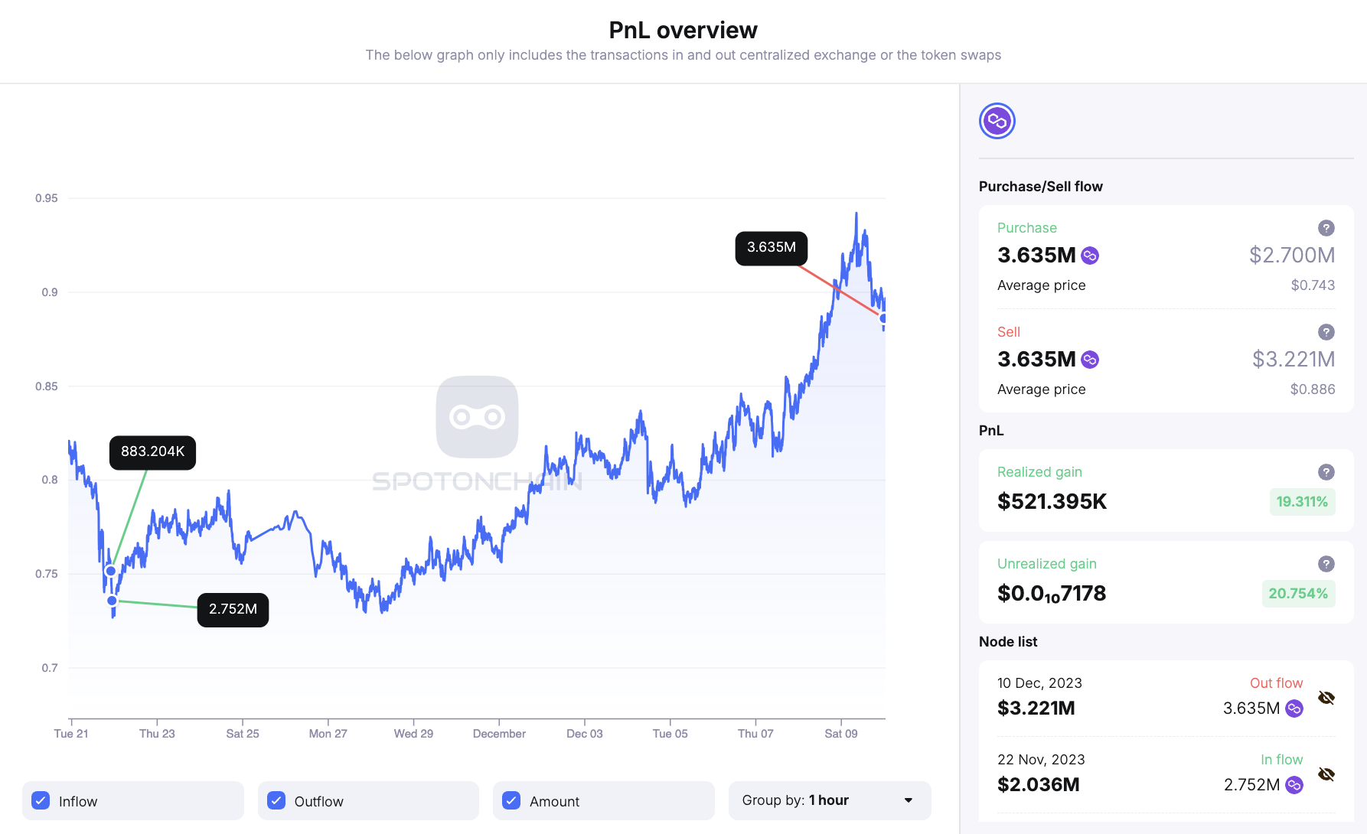The width and height of the screenshot is (1367, 834).
Task: Click Realized gain help question mark
Action: (1326, 472)
